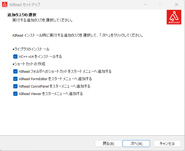Close the AIRead setup window

click(177, 5)
